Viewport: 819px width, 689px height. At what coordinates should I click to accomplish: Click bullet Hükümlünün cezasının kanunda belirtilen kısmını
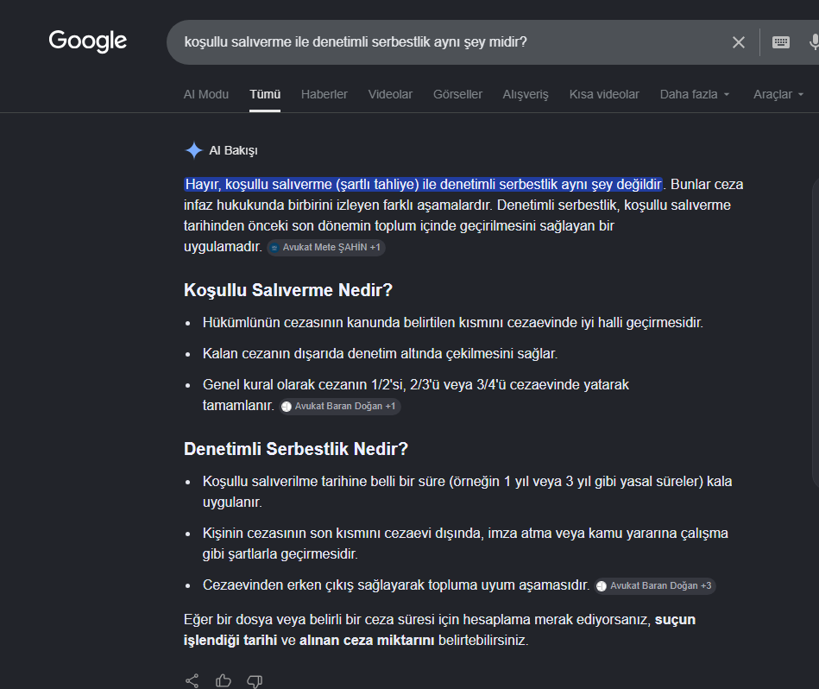pos(453,323)
